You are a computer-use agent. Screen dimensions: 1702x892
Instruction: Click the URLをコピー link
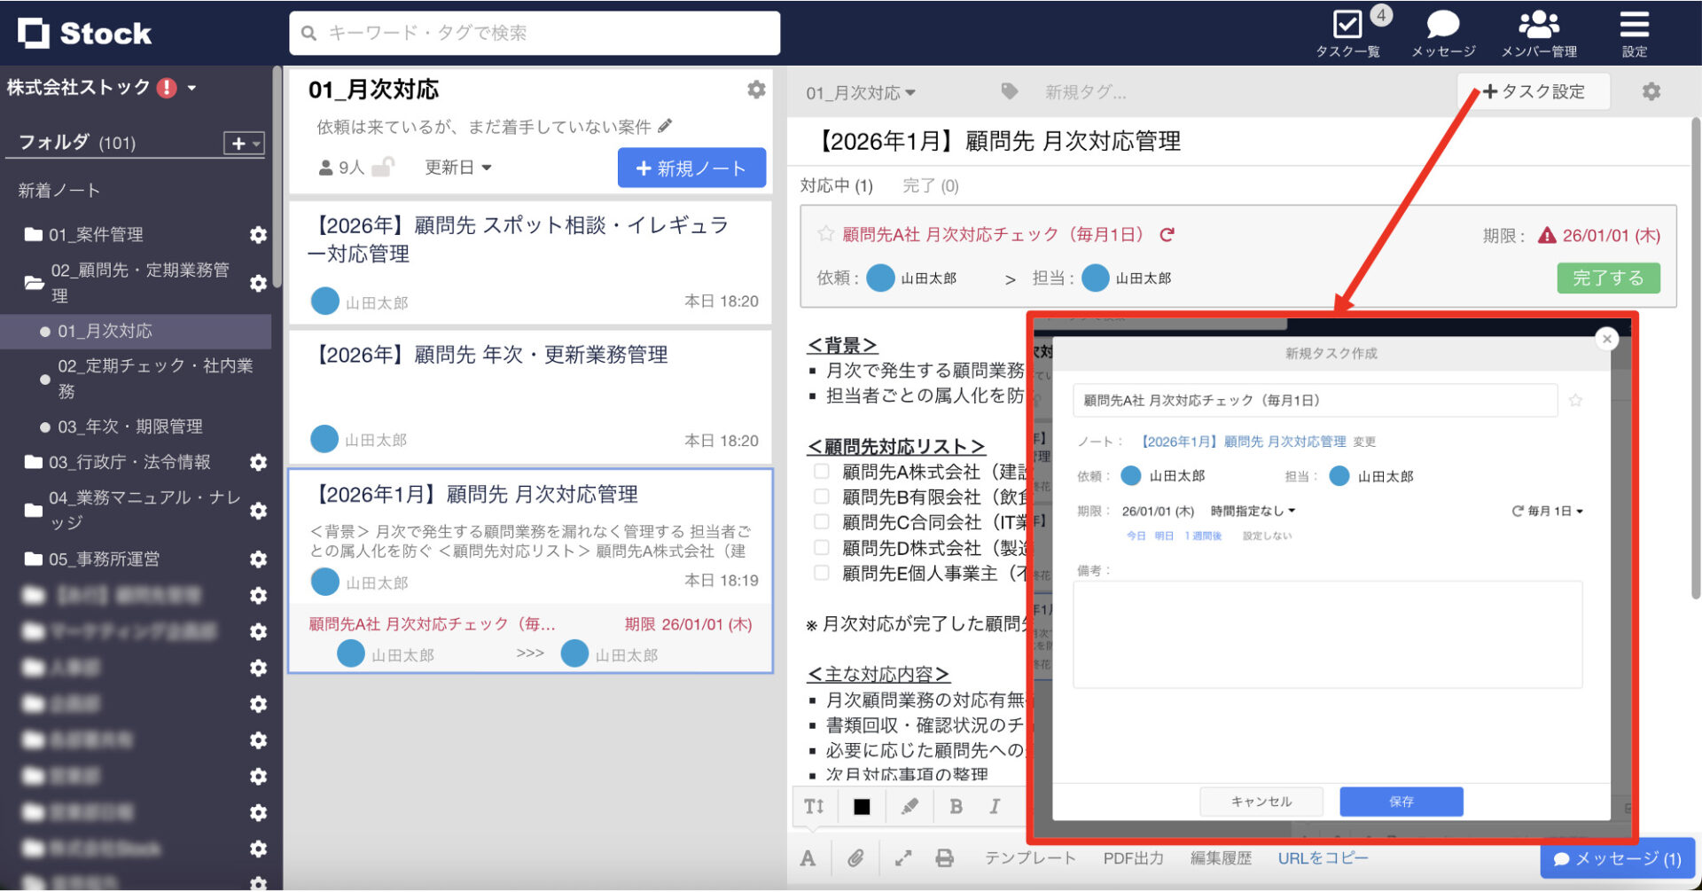[x=1322, y=857]
